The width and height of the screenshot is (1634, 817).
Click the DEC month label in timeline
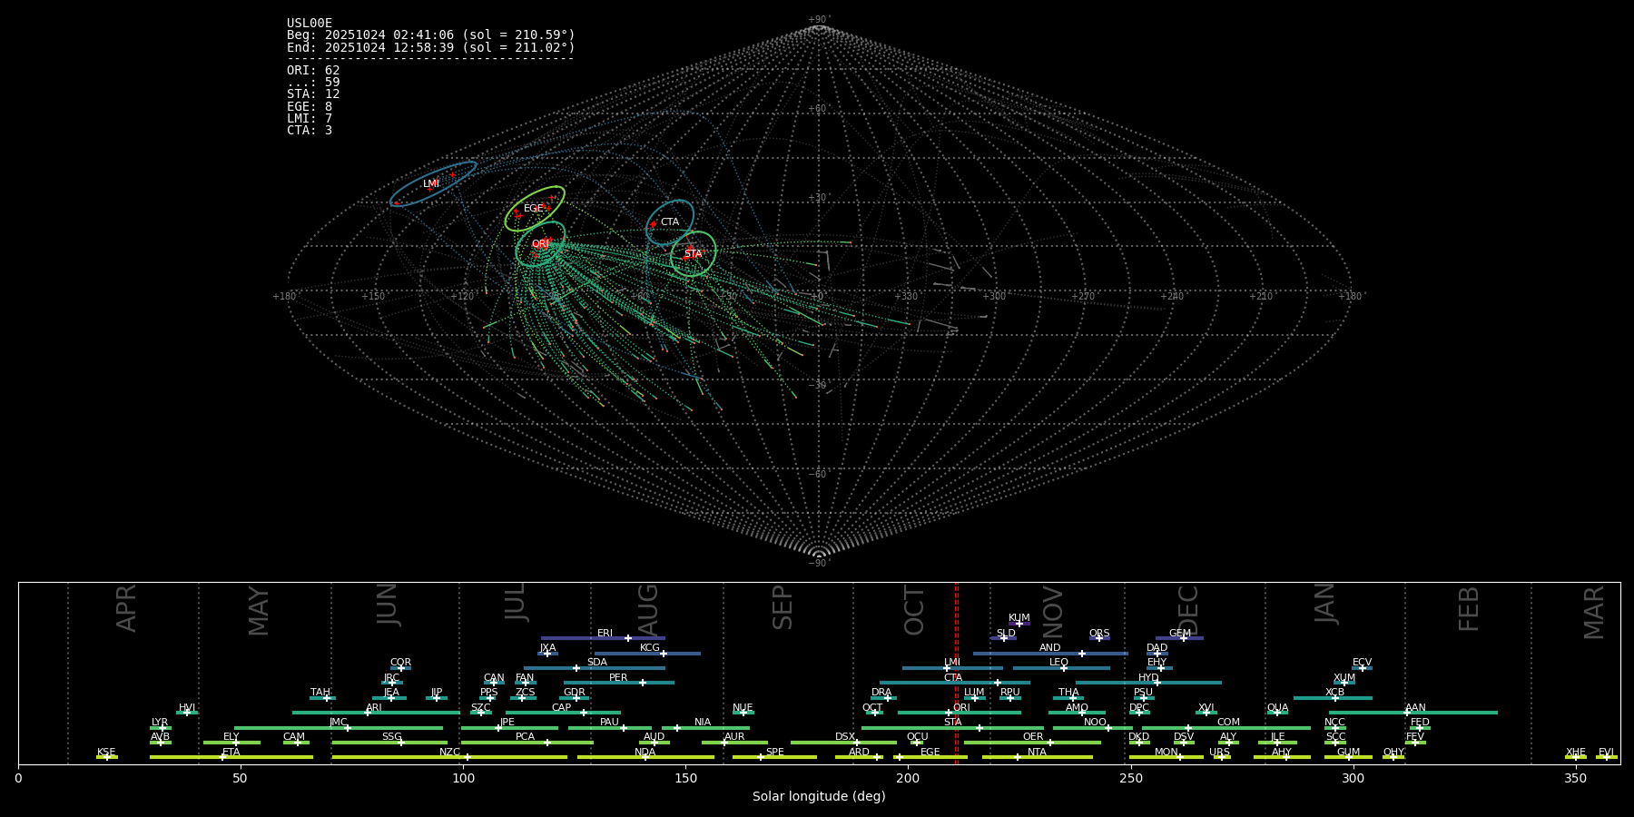coord(1188,611)
